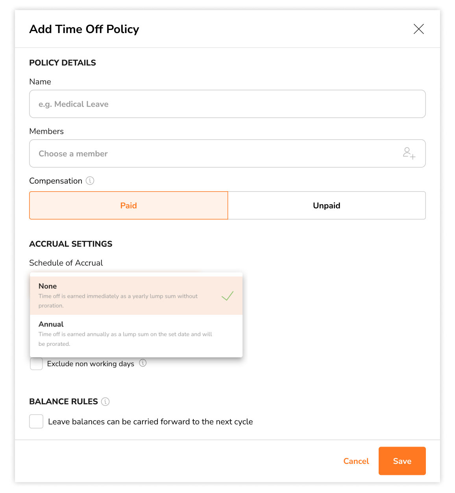Viewport: 455px width, 493px height.
Task: Click the Schedule of Accrual label
Action: point(66,263)
